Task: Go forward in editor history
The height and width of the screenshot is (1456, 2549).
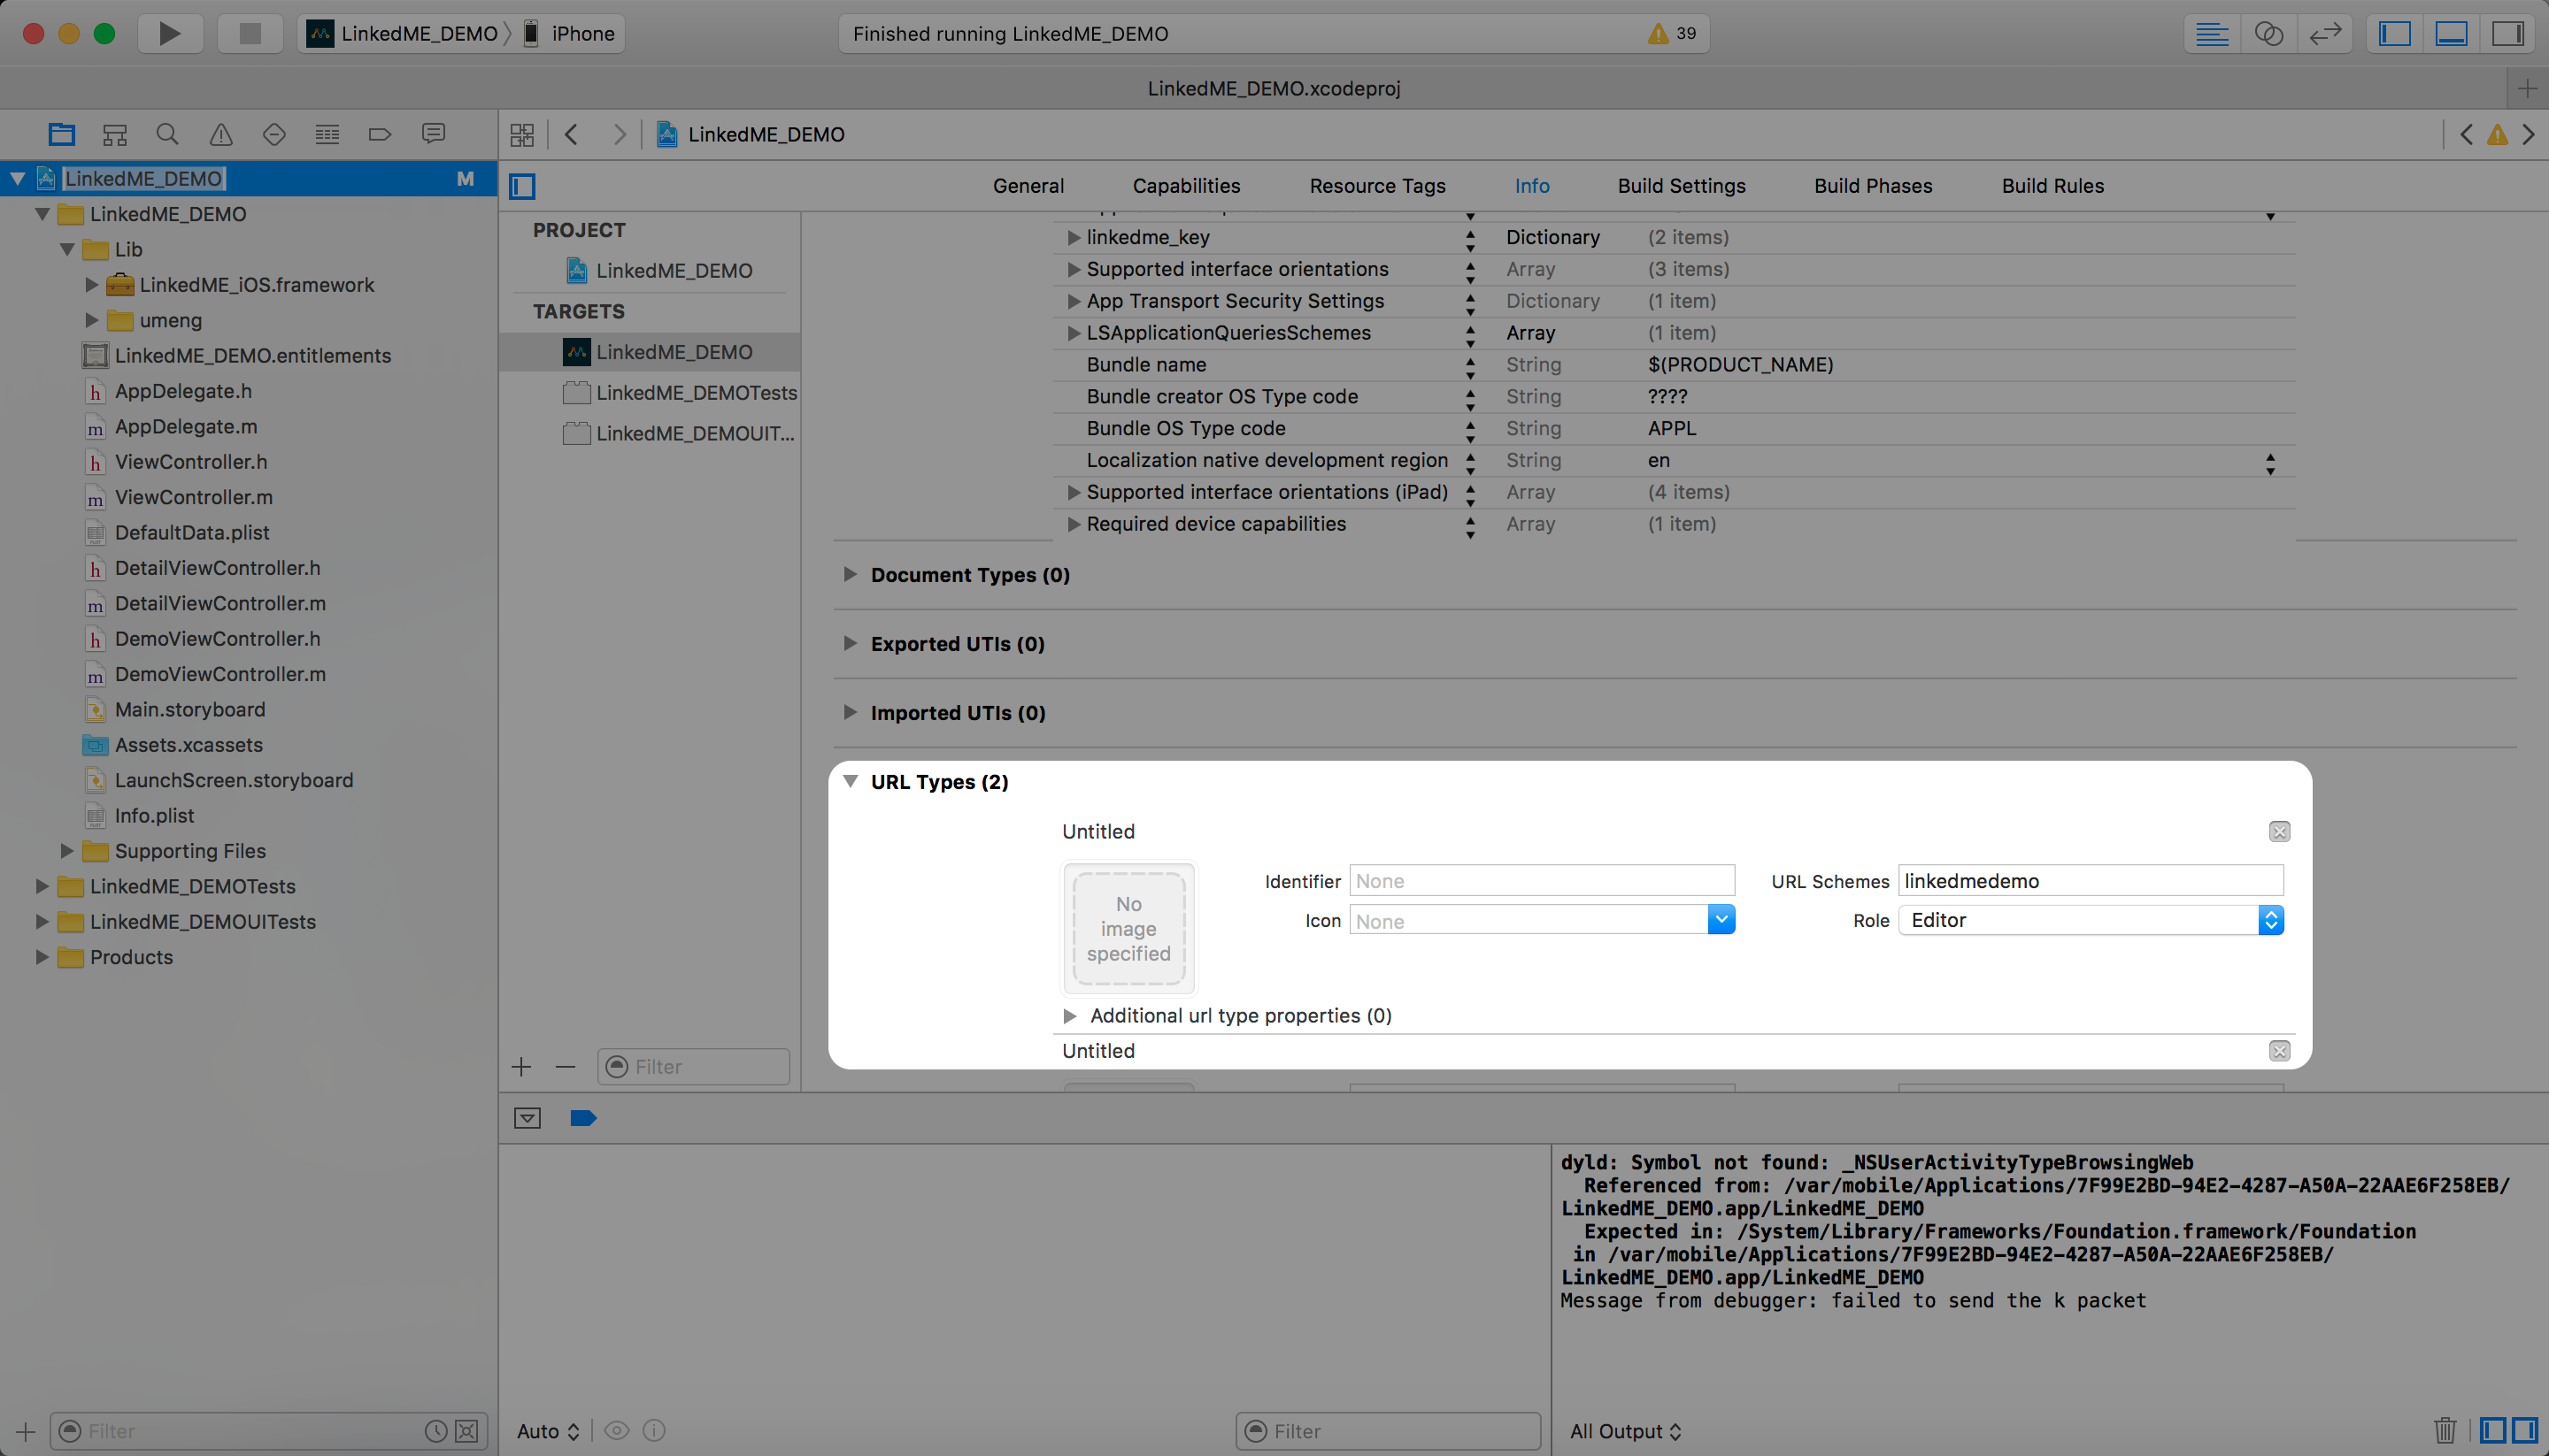Action: coord(620,134)
